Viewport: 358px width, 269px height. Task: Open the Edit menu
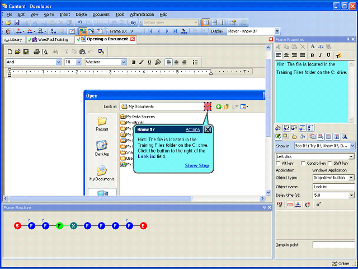21,15
